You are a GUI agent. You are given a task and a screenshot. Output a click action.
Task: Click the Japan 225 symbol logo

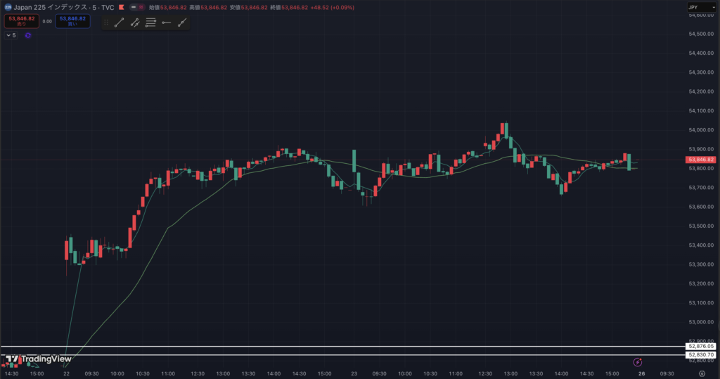[8, 7]
